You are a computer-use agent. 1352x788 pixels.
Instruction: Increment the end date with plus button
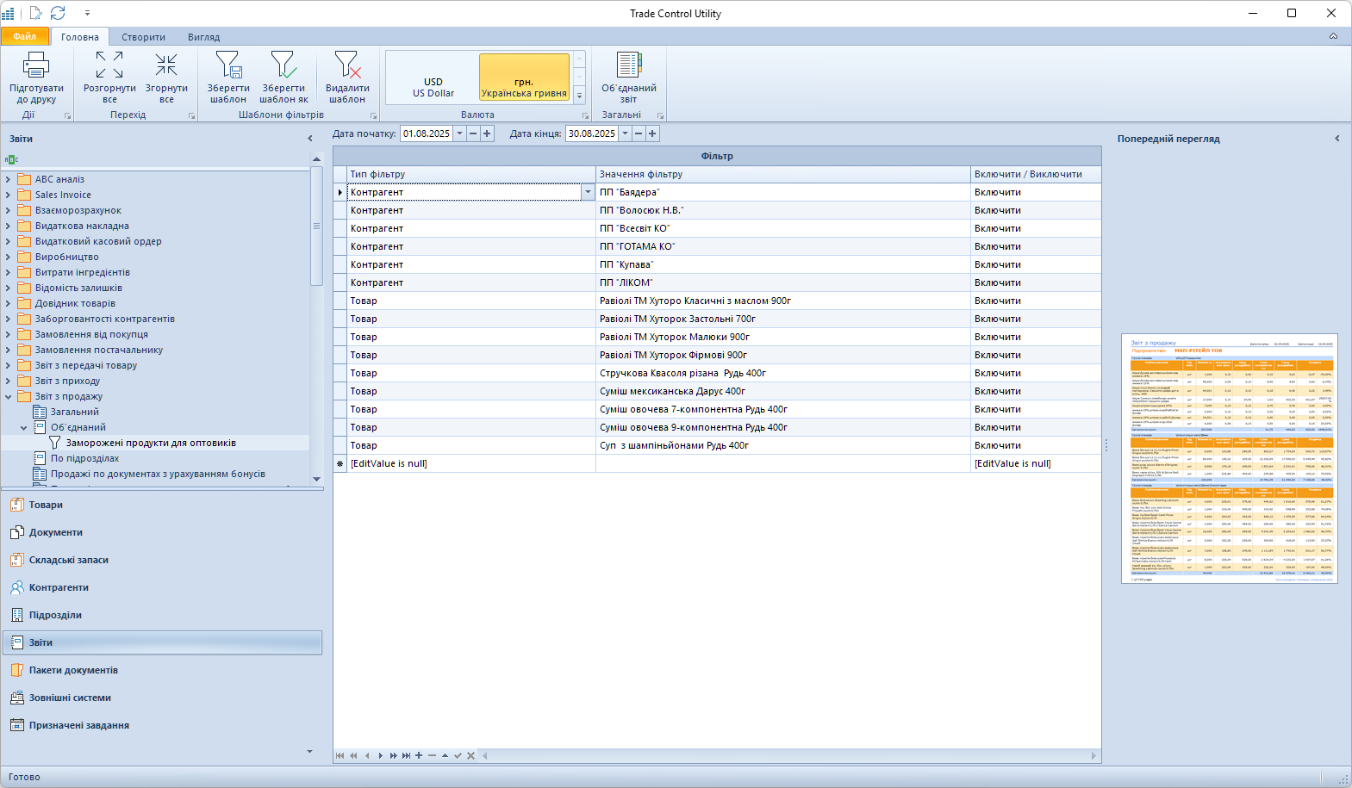click(652, 133)
